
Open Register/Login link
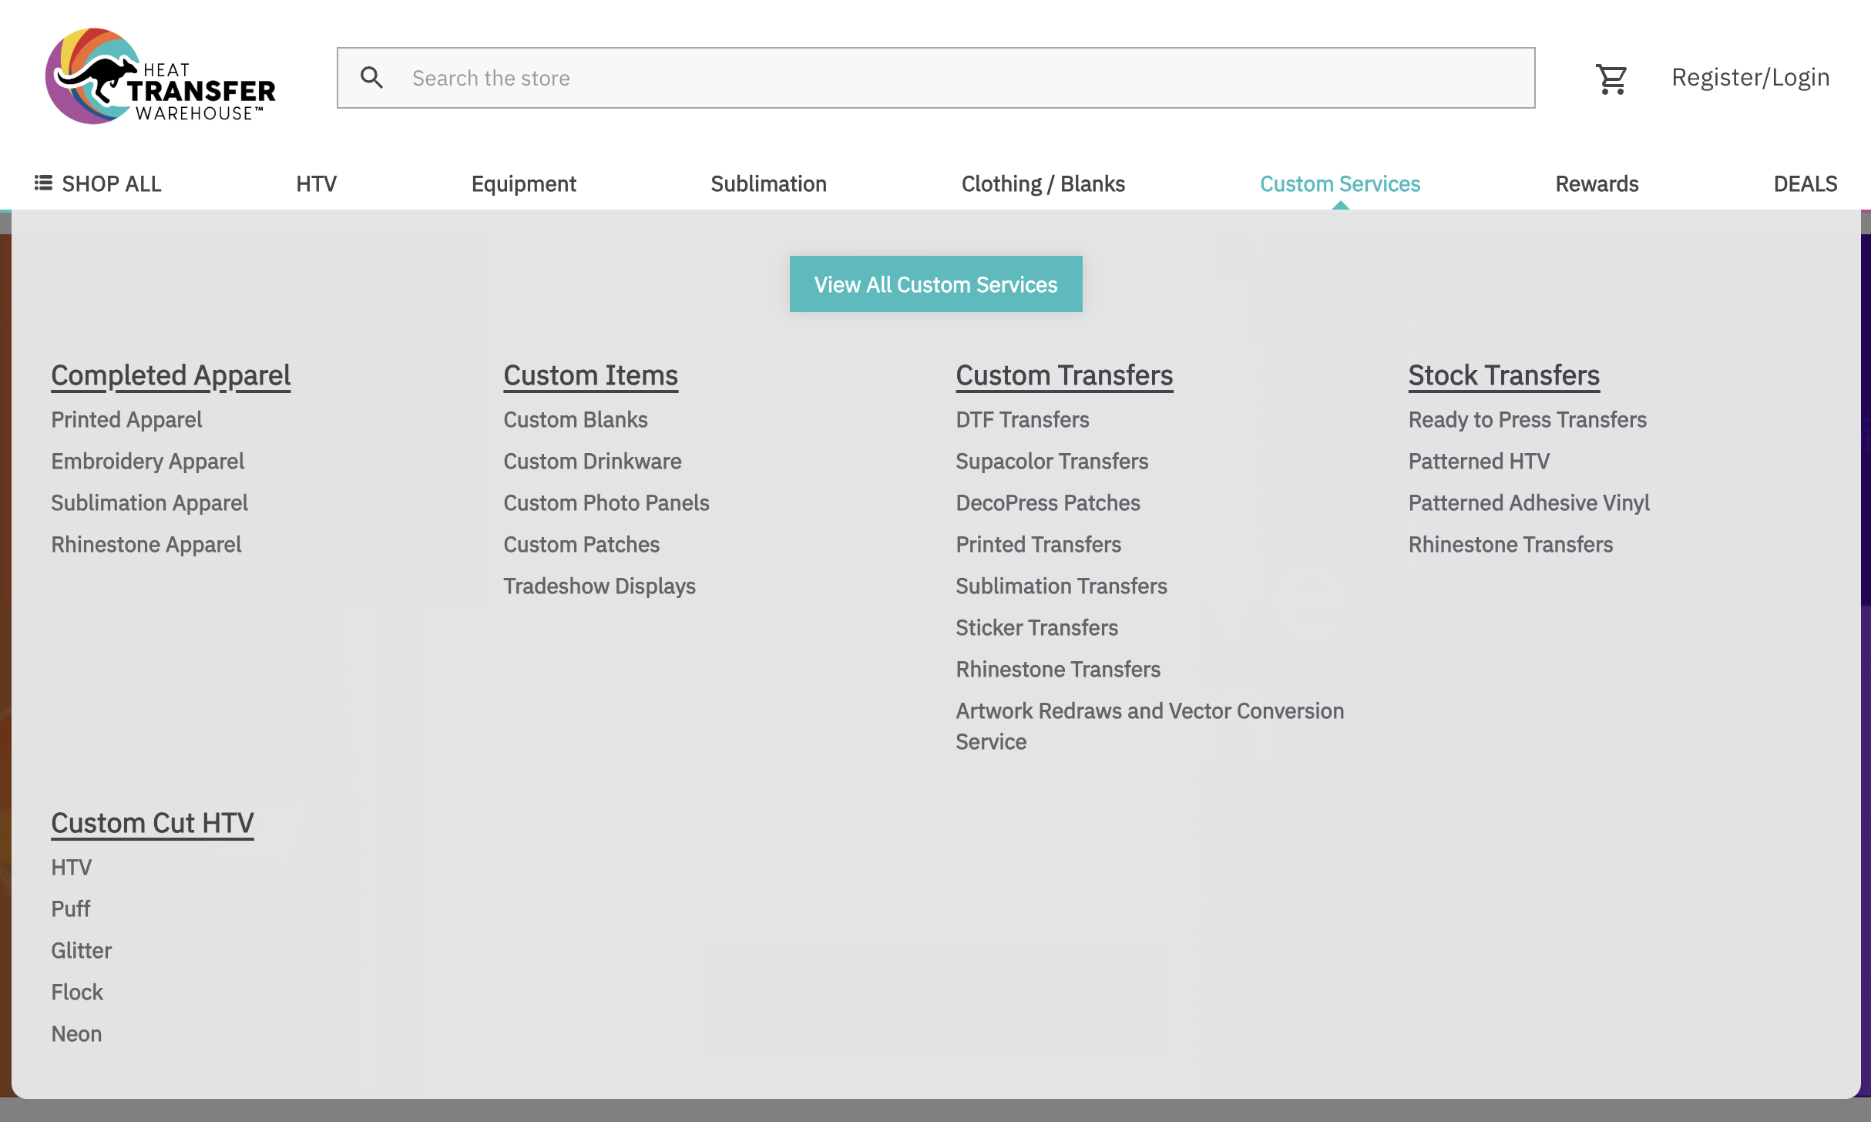[1750, 78]
